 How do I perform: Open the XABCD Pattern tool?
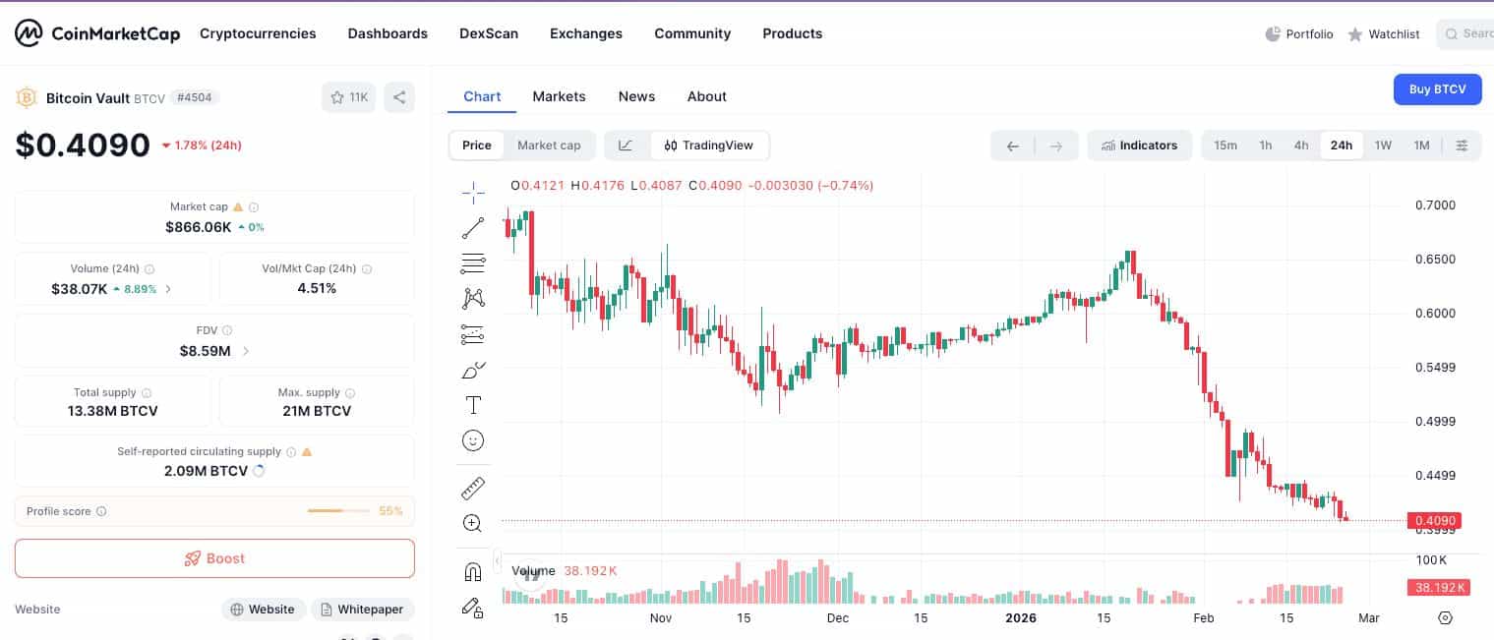click(473, 298)
